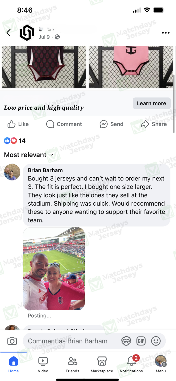Viewport: 176px width, 381px height.
Task: Open the three-dot post options menu
Action: (166, 33)
